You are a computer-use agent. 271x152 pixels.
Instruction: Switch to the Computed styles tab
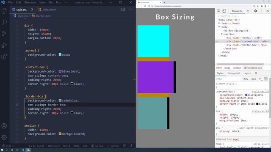point(233,73)
